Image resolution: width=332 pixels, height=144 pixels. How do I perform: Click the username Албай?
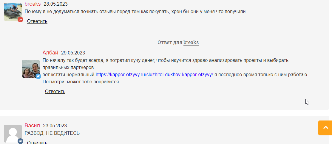tap(50, 53)
